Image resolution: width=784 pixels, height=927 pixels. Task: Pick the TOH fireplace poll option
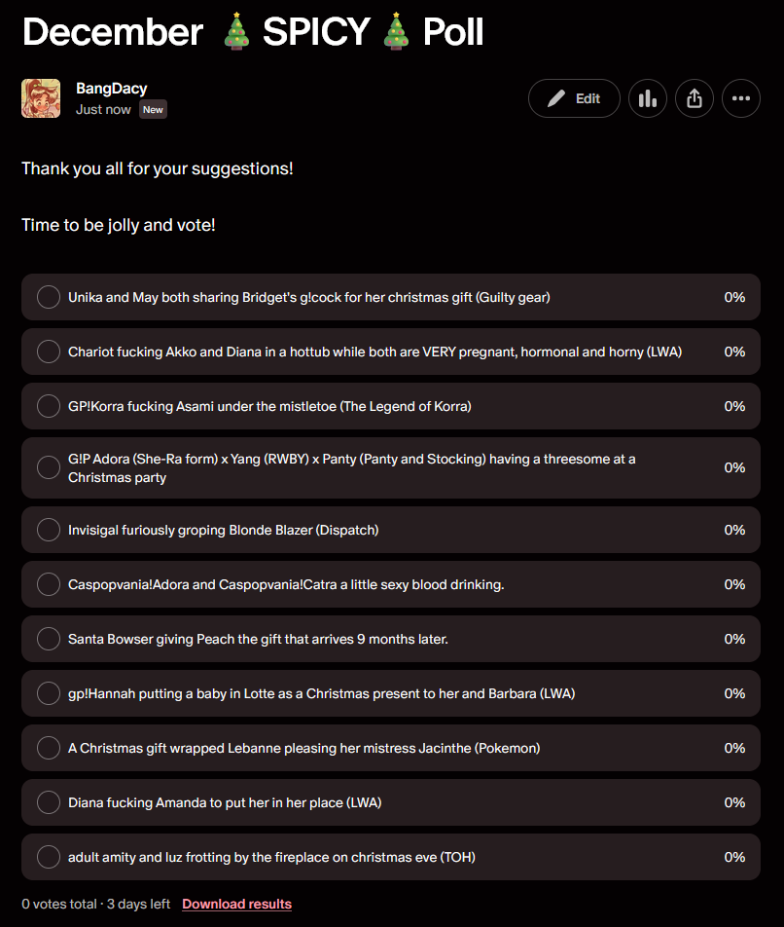click(x=49, y=857)
